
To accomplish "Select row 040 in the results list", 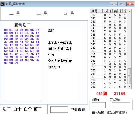I will [x=109, y=18].
